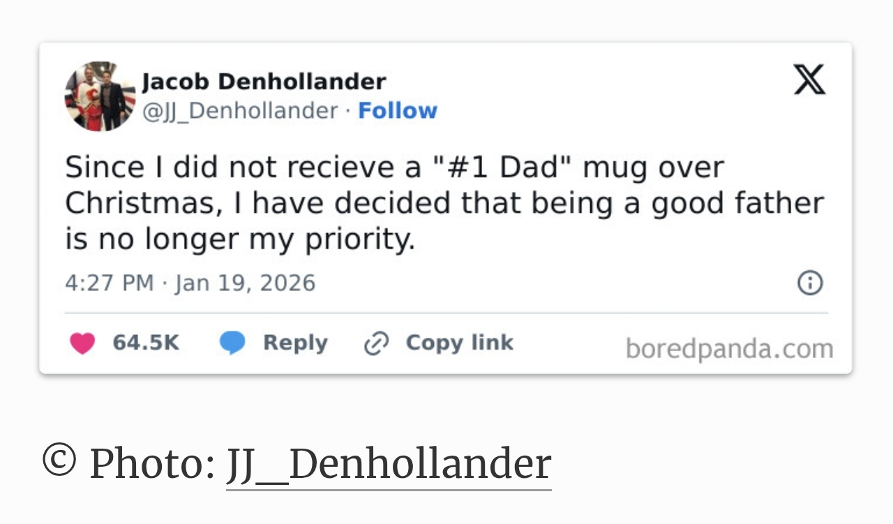893x524 pixels.
Task: Click the 64.5K likes count
Action: pos(146,343)
